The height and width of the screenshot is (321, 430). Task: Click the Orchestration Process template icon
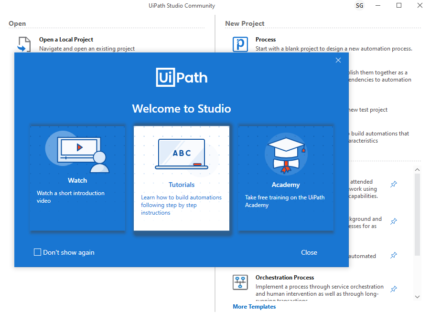pyautogui.click(x=240, y=282)
